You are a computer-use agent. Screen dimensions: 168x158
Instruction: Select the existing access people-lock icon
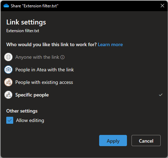click(8, 82)
